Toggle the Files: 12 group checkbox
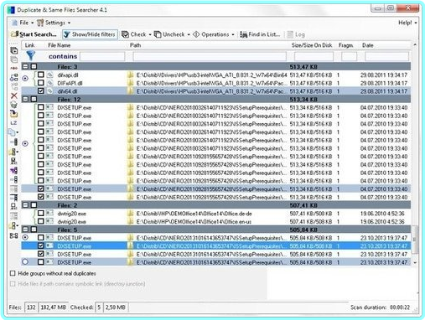 [34, 99]
